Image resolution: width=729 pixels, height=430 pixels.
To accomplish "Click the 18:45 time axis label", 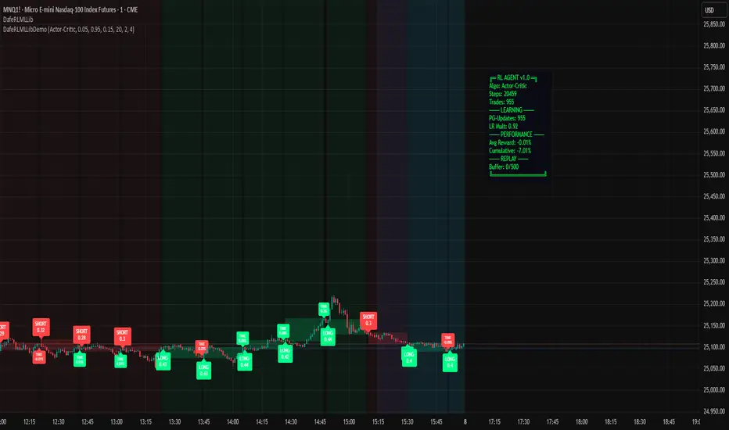I will [x=669, y=422].
